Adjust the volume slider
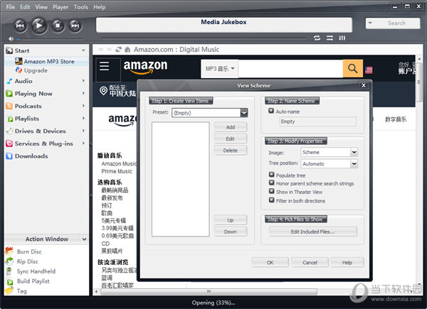Screen dimensions: 427x309 pos(49,39)
